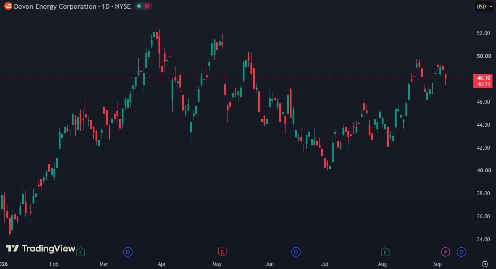Open chart settings gear icon
Screen dimensions: 496x269
(x=485, y=264)
